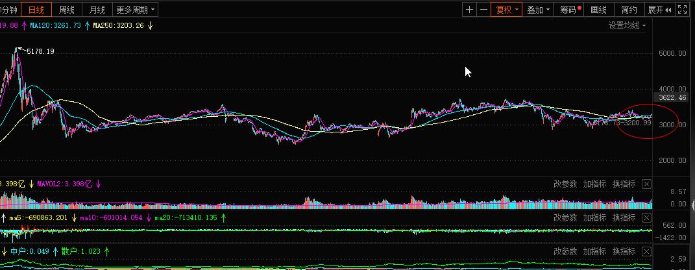695x270 pixels.
Task: Click 换指标 in the ma5 indicator panel
Action: pos(624,217)
